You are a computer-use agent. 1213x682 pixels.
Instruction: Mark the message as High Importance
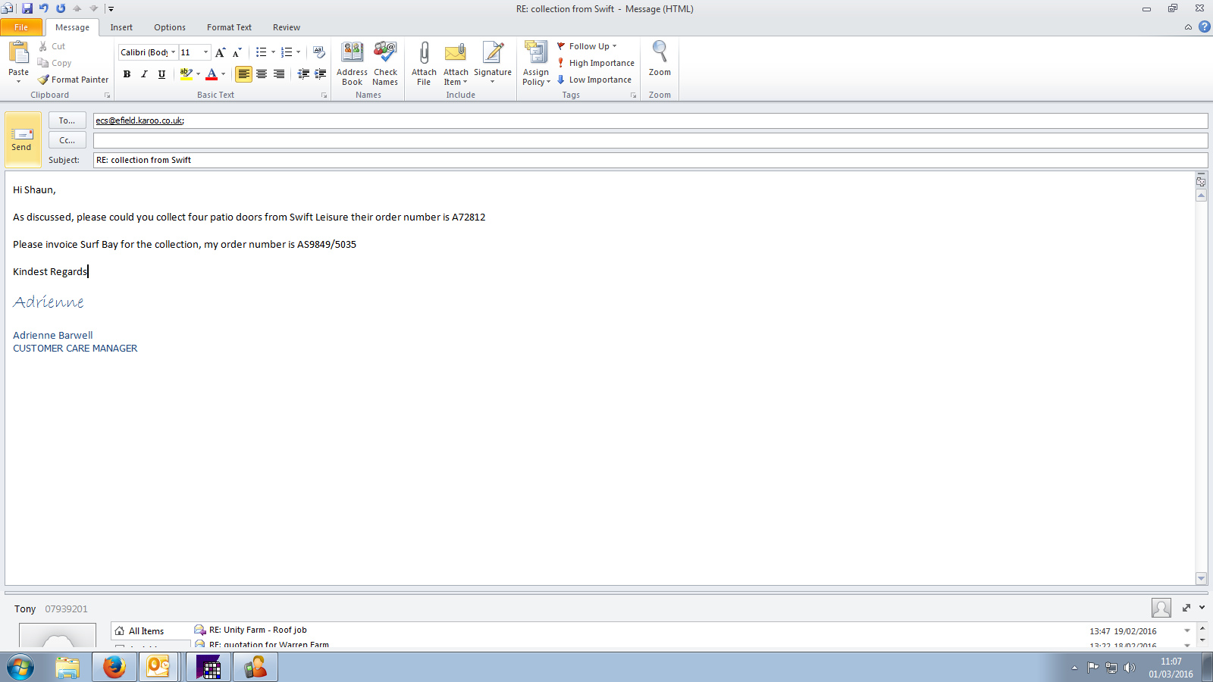pos(596,63)
